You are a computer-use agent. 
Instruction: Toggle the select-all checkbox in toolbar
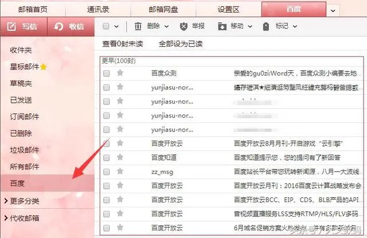(x=106, y=26)
